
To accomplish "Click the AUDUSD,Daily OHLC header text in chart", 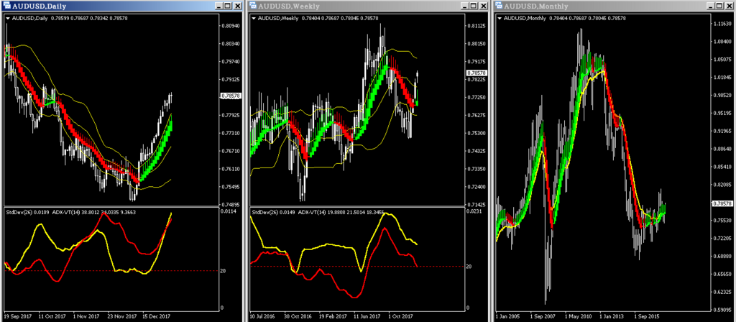I will [70, 18].
